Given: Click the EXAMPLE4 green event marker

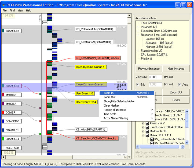Looking at the screenshot, I should [40, 134].
